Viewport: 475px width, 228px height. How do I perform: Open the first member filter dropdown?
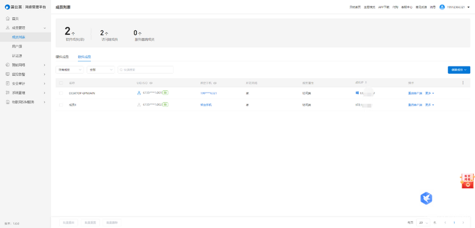click(x=69, y=69)
